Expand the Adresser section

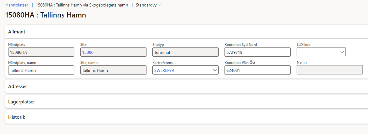click(18, 87)
